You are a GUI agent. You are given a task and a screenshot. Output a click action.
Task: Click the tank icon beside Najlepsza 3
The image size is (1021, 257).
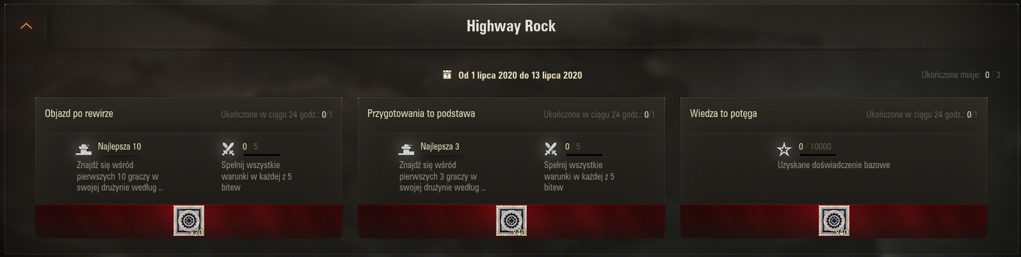[406, 149]
